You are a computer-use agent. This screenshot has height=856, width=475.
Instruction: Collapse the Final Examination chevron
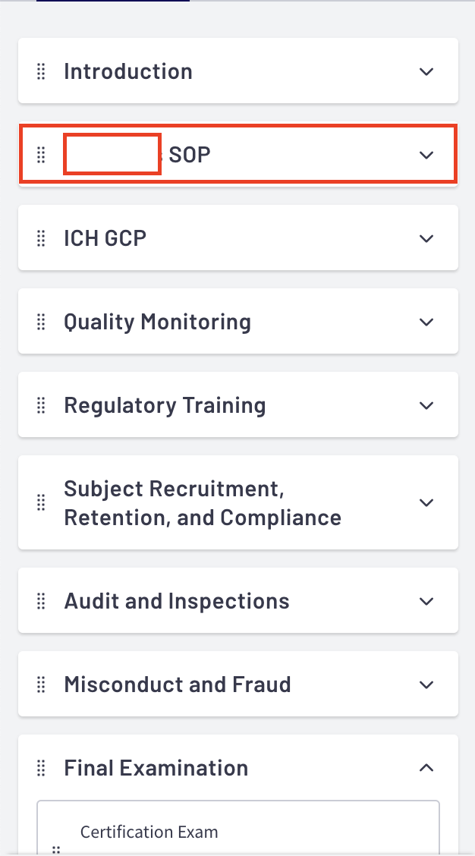(426, 768)
